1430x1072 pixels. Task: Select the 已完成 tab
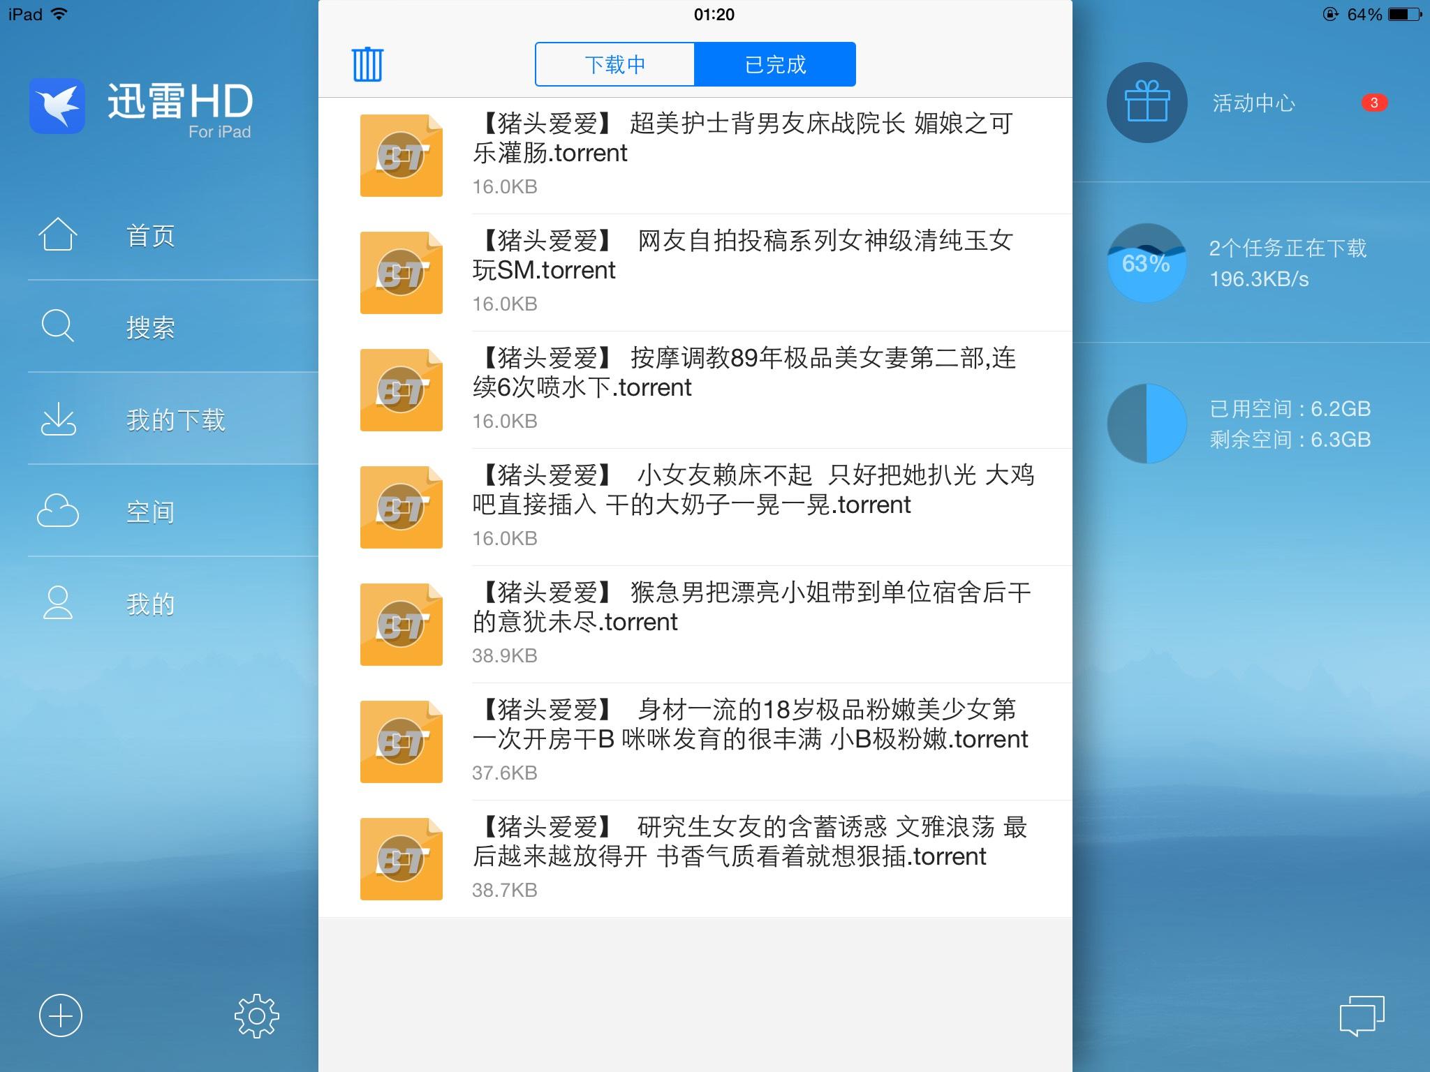[x=775, y=65]
